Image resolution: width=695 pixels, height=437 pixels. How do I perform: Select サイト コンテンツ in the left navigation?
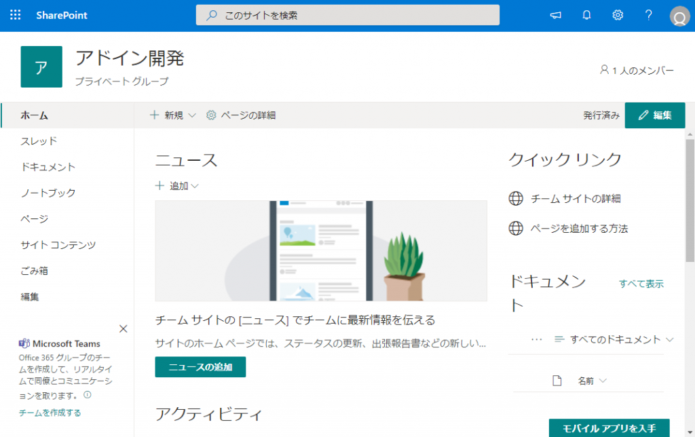tap(58, 245)
